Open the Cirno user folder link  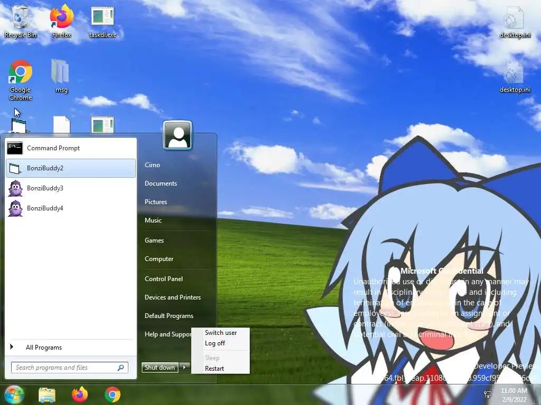152,165
